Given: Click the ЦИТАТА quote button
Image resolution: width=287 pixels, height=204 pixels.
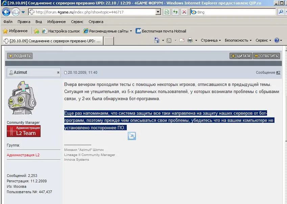Looking at the screenshot, I should (x=241, y=56).
